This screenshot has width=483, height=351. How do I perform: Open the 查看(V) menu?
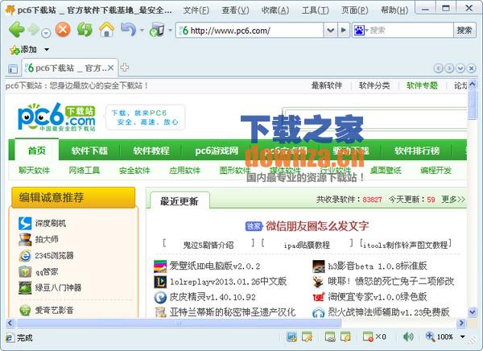(235, 10)
